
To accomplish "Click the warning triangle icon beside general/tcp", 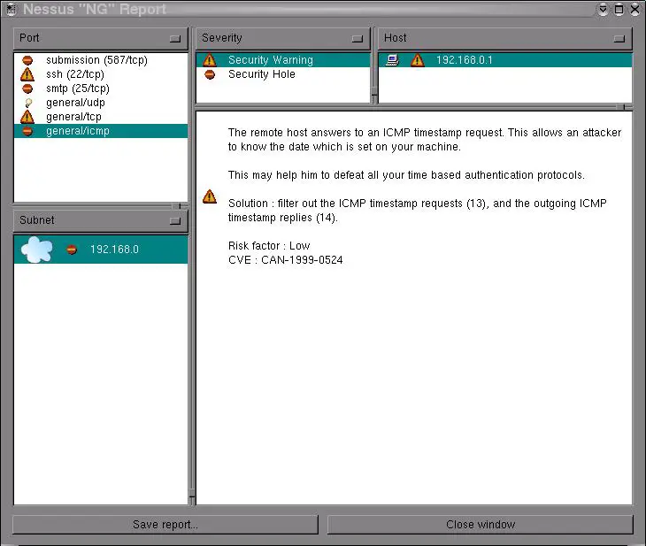I will (27, 117).
